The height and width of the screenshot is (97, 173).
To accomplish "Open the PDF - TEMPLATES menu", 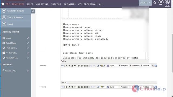I will pyautogui.click(x=15, y=4).
